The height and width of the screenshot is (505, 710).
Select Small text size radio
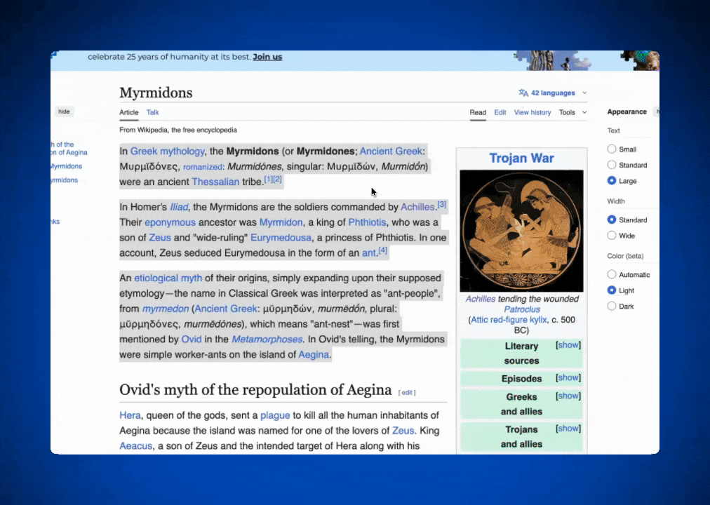pos(612,149)
